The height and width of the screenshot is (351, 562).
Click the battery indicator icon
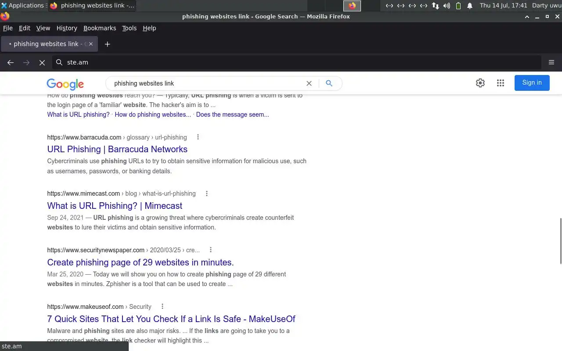458,6
